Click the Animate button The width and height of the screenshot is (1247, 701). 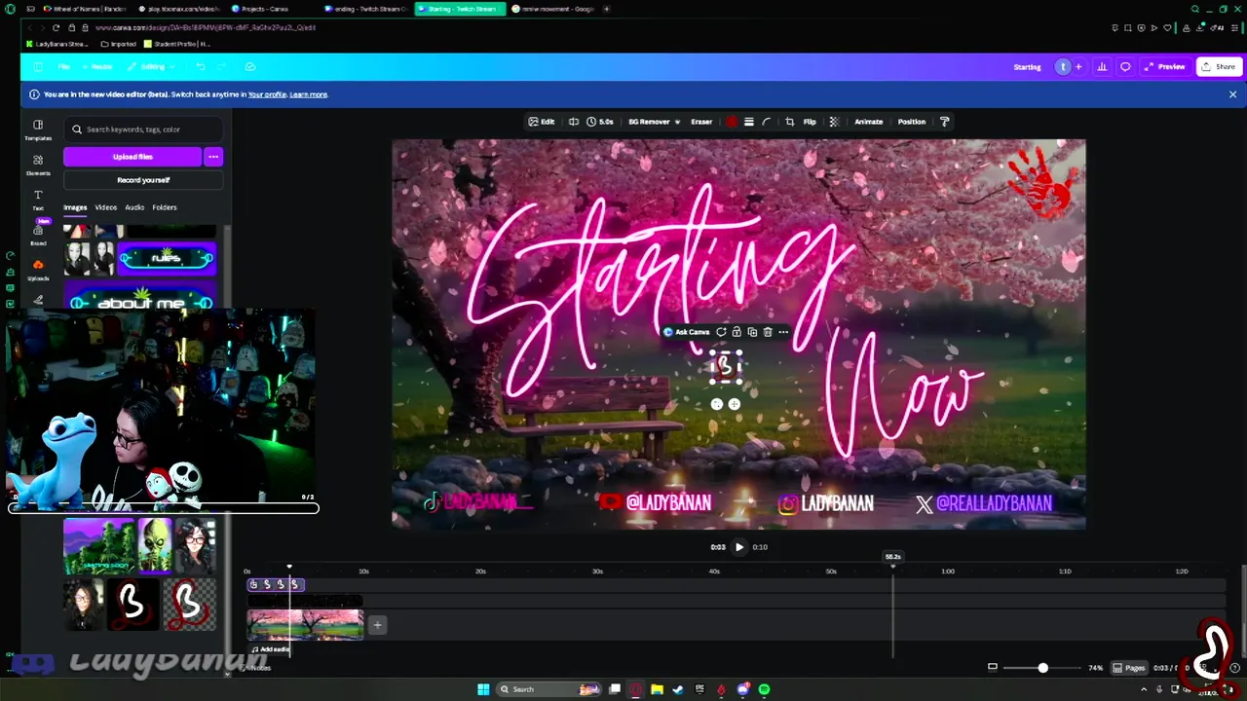pyautogui.click(x=868, y=122)
